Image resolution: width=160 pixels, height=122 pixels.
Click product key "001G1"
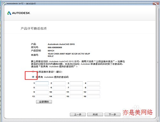(51, 51)
